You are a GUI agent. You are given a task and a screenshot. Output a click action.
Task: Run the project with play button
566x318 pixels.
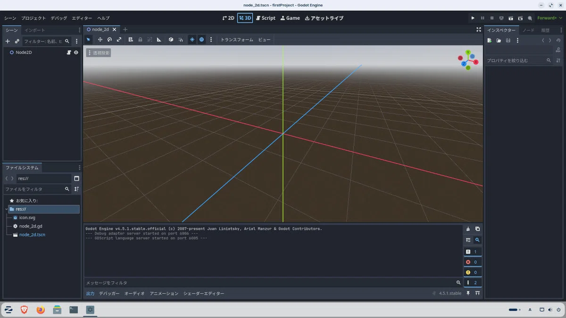[x=473, y=18]
